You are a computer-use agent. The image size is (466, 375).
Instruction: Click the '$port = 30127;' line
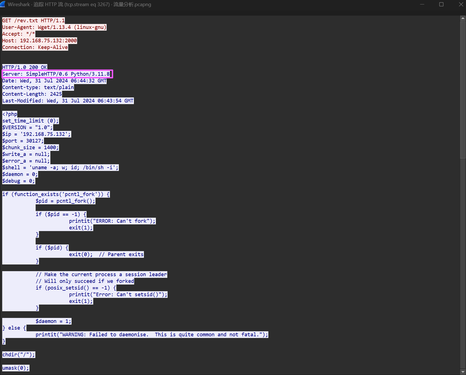coord(23,141)
